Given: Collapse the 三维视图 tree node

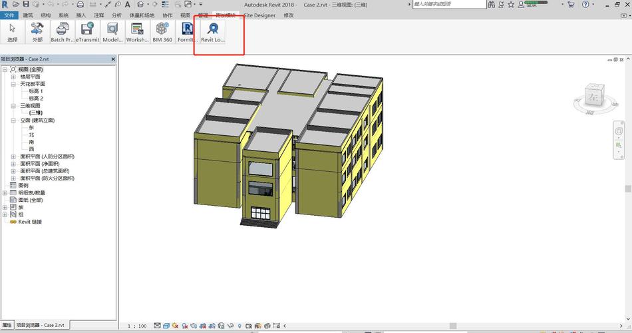Looking at the screenshot, I should 13,106.
